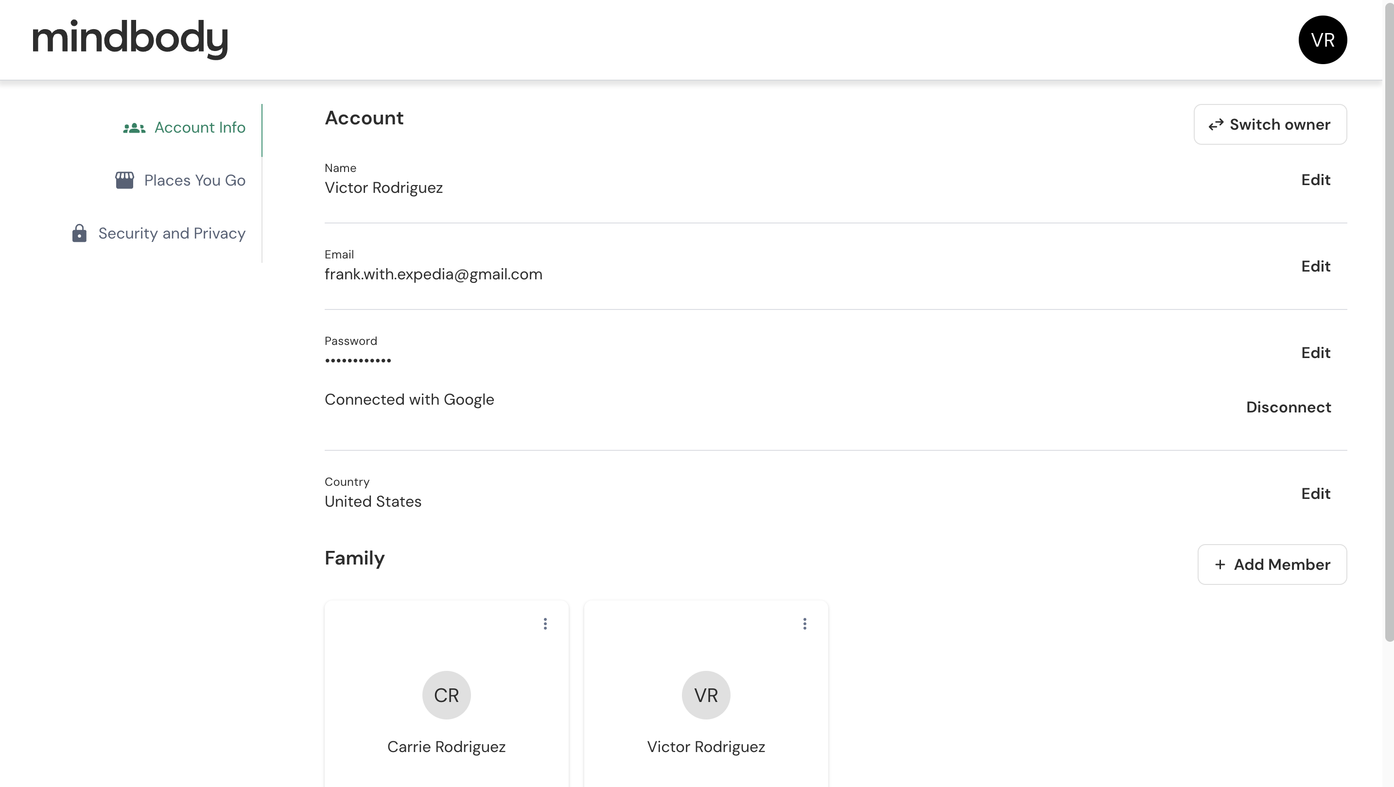The height and width of the screenshot is (787, 1394).
Task: Click the Switch owner button
Action: [x=1270, y=124]
